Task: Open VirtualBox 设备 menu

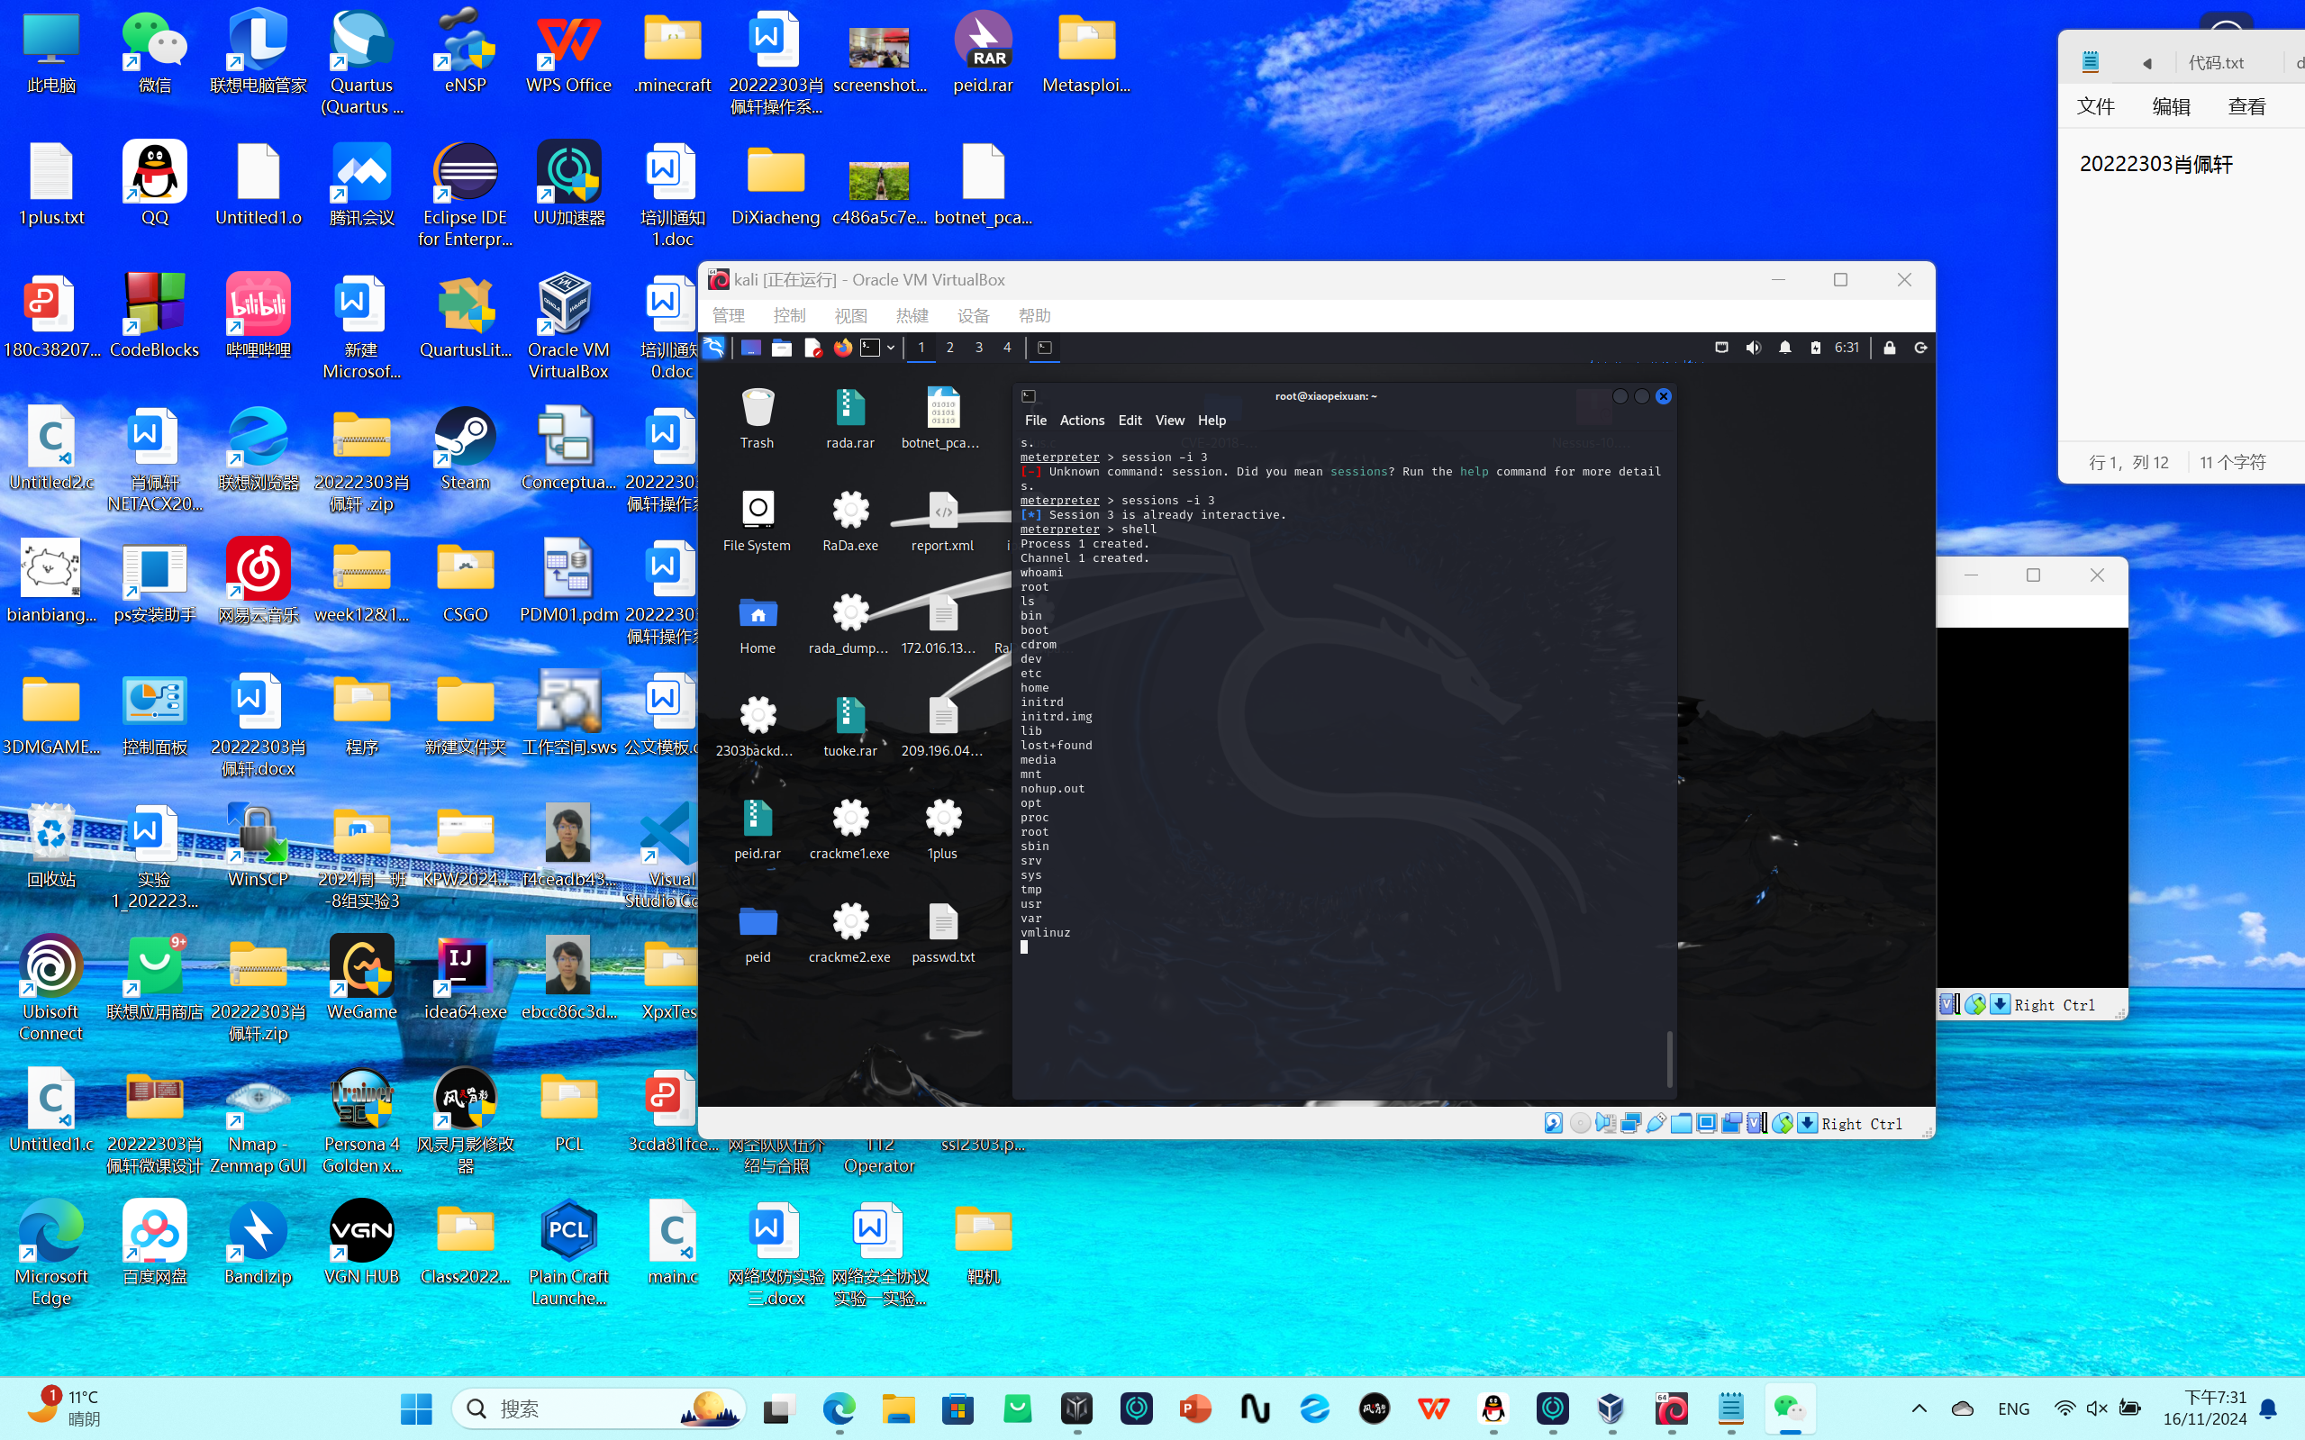Action: 974,315
